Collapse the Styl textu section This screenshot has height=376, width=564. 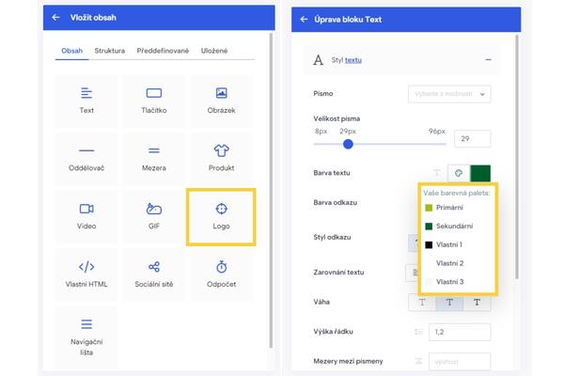tap(488, 60)
